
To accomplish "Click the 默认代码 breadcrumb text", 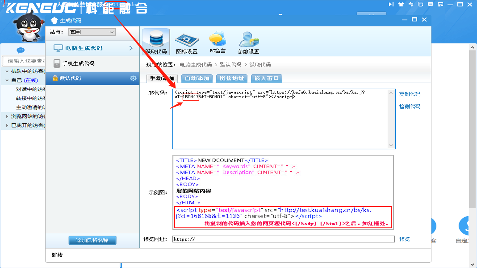I will tap(230, 65).
